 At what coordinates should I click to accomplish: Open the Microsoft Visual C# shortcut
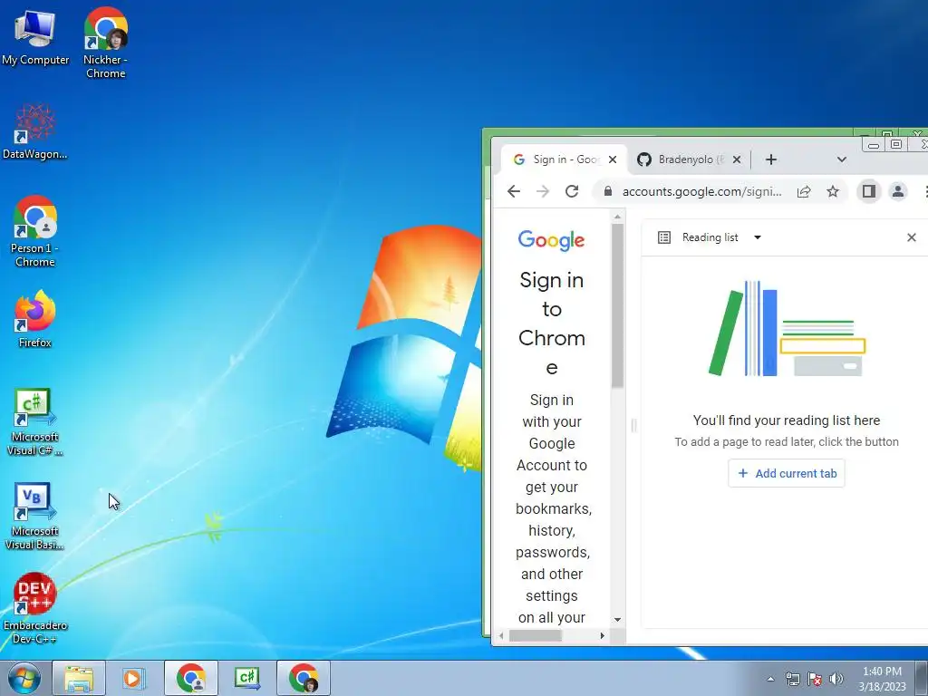[35, 421]
